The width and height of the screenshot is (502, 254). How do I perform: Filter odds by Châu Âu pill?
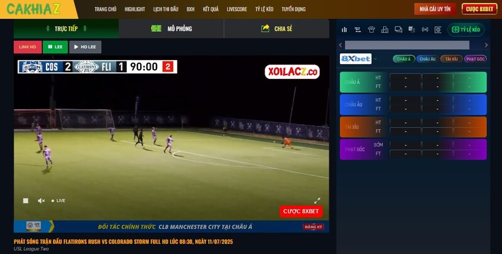[427, 59]
